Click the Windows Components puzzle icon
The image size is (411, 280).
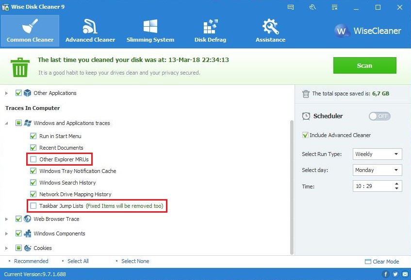coord(27,233)
